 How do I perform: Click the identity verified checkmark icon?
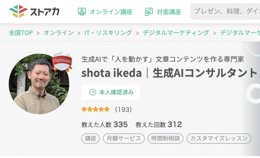coord(93,92)
